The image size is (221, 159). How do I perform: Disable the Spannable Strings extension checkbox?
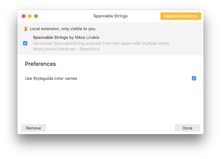(x=25, y=43)
